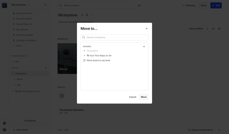Open Date modified sort dropdown
The height and width of the screenshot is (134, 229).
(x=196, y=29)
